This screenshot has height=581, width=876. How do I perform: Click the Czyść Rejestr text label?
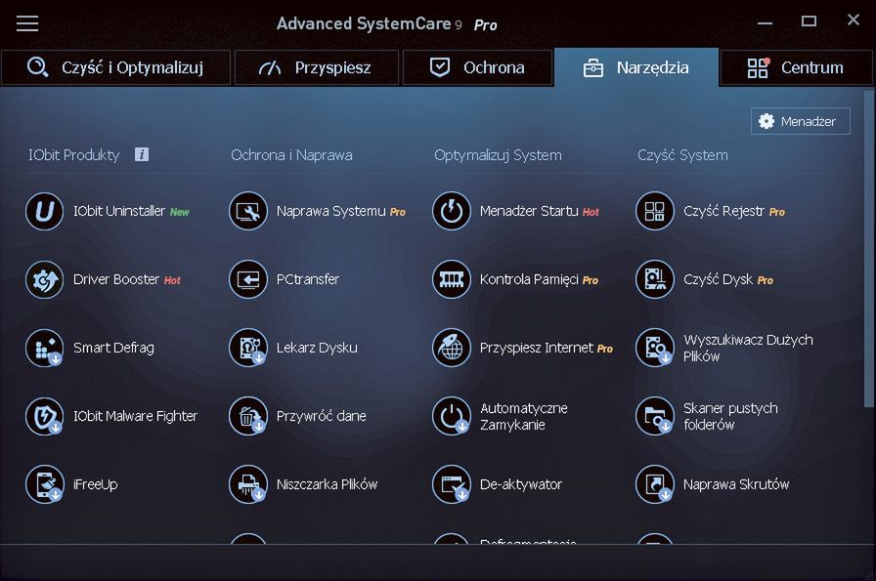point(723,211)
